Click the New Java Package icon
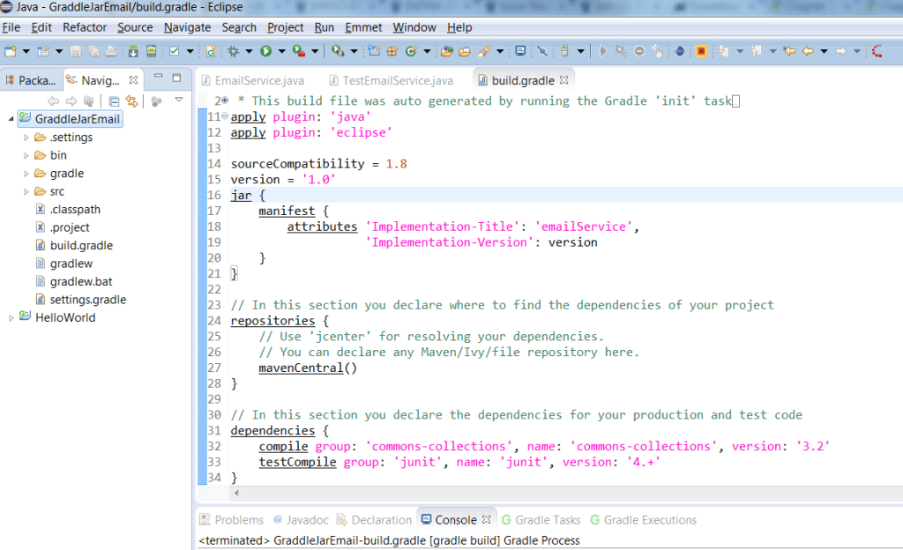The height and width of the screenshot is (550, 903). (x=392, y=51)
